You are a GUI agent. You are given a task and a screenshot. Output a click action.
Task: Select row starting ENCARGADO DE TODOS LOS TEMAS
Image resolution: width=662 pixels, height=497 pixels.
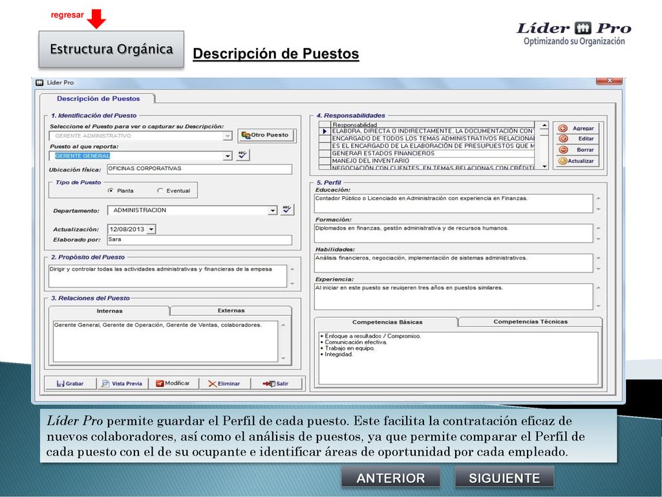click(432, 138)
